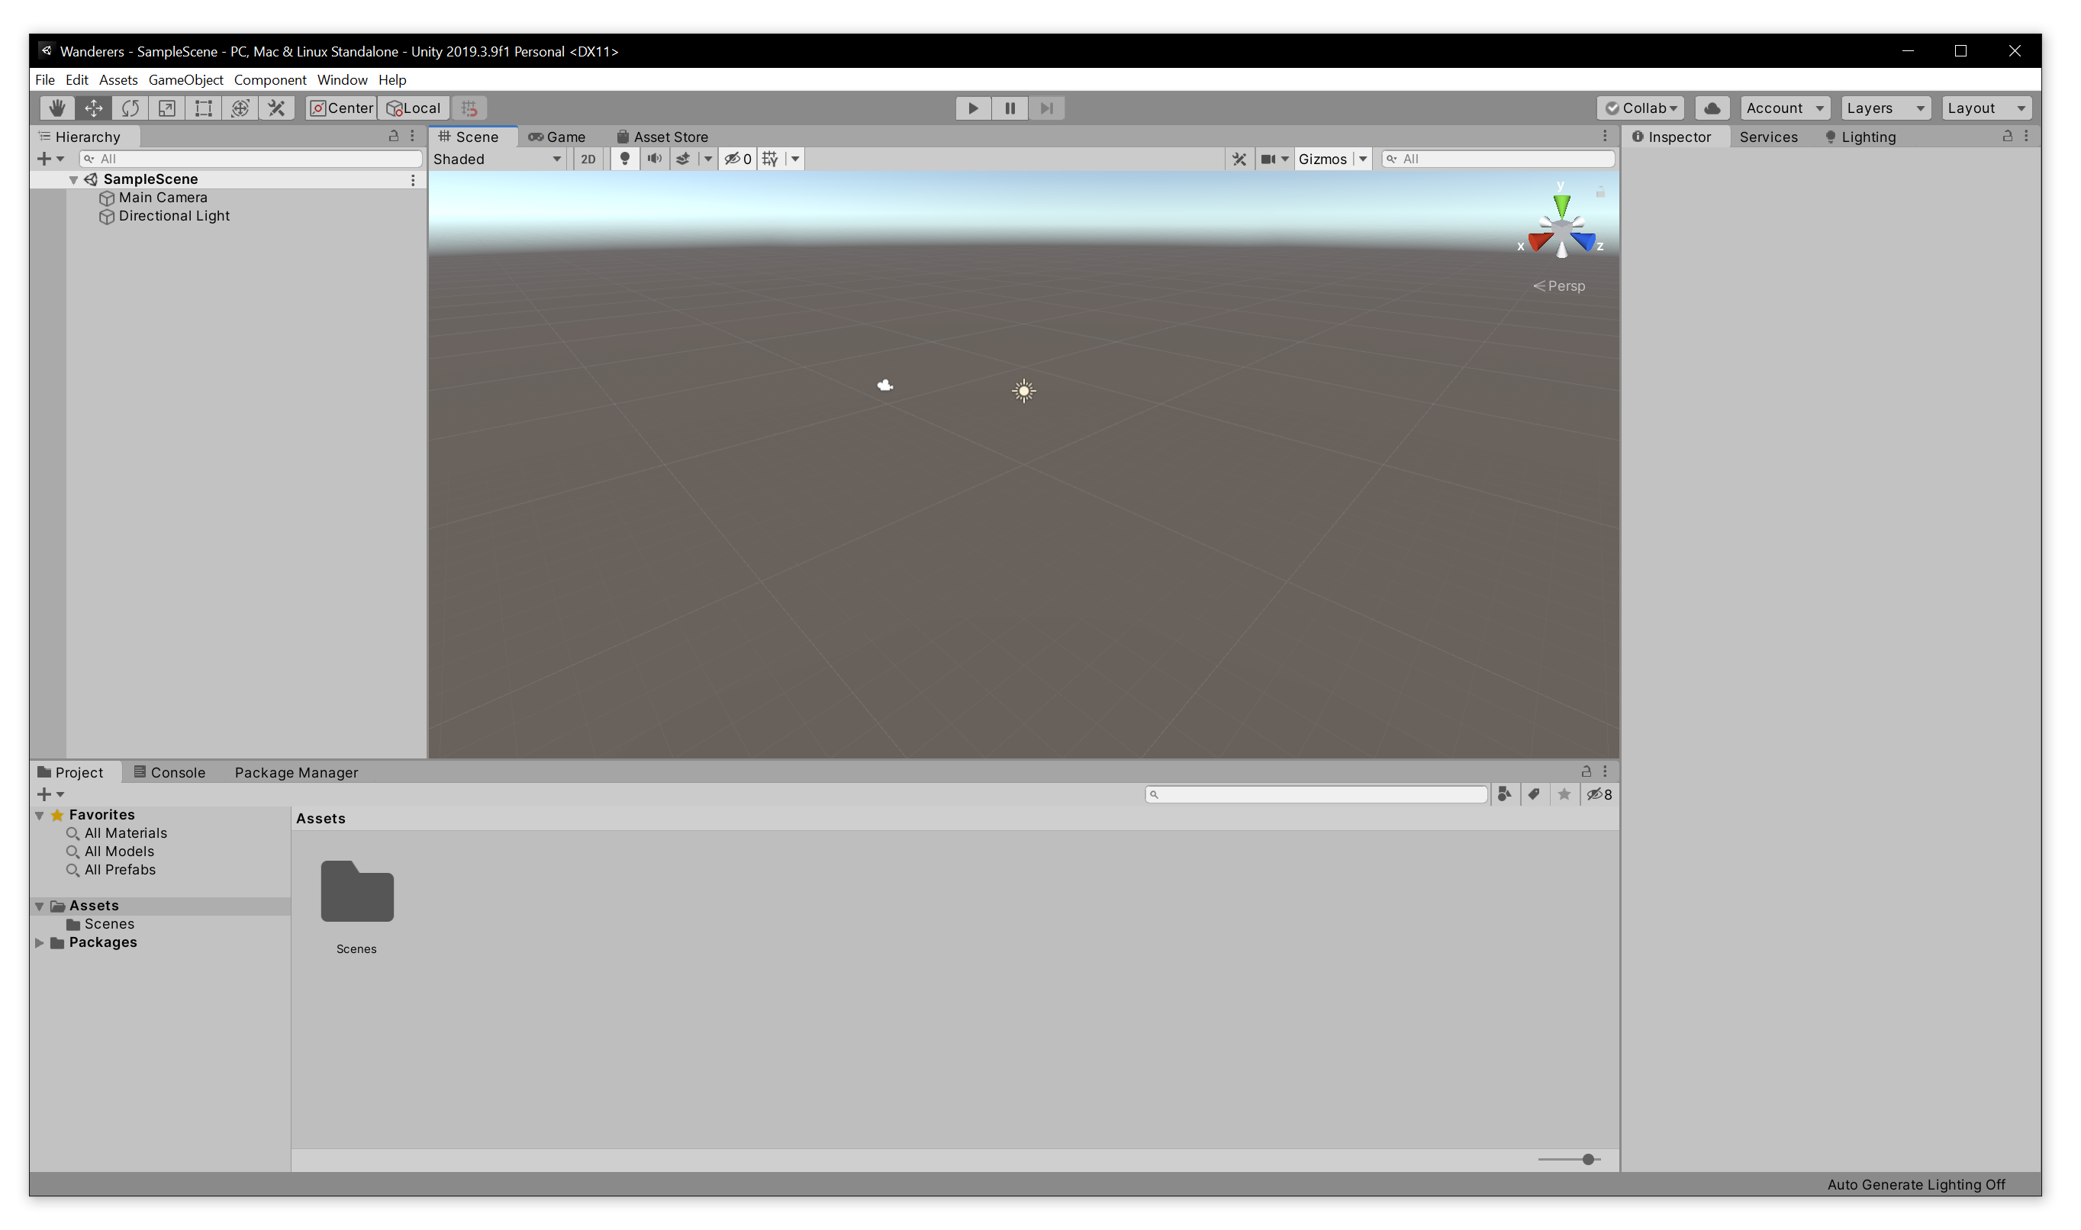Select the Rect tool
Image resolution: width=2081 pixels, height=1230 pixels.
pos(204,108)
